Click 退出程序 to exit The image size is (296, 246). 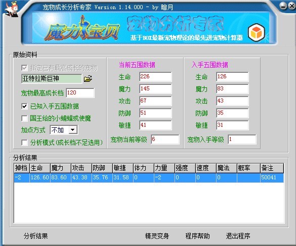pos(238,236)
